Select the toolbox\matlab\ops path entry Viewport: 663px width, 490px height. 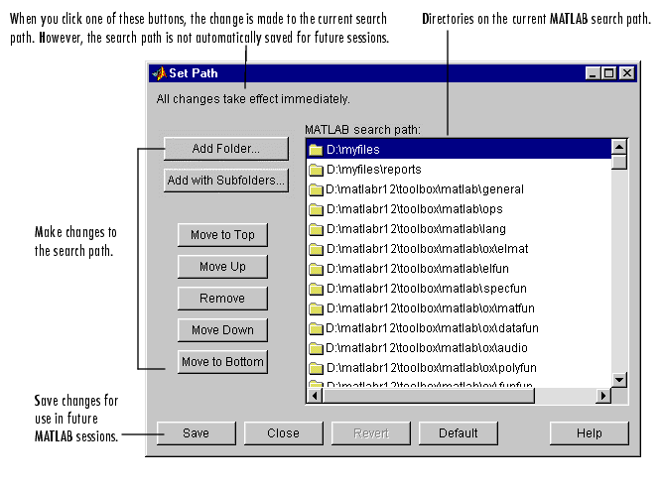click(x=459, y=209)
